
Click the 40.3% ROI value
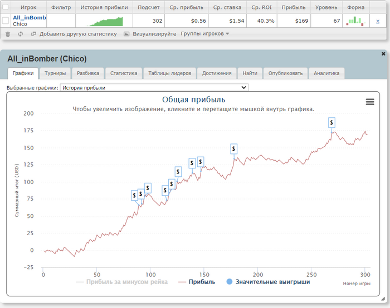(266, 21)
